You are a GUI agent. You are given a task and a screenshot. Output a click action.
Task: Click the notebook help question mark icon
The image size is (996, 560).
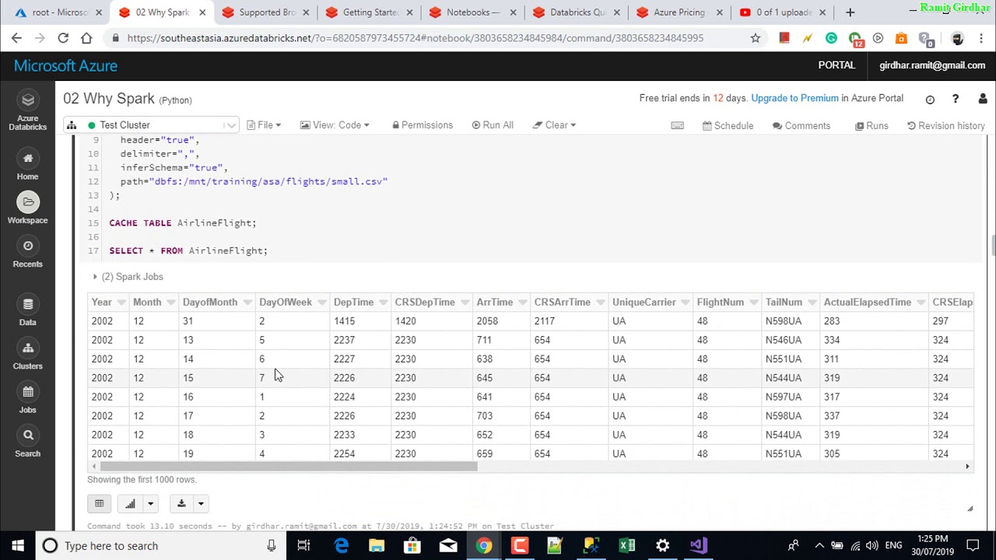pyautogui.click(x=956, y=99)
